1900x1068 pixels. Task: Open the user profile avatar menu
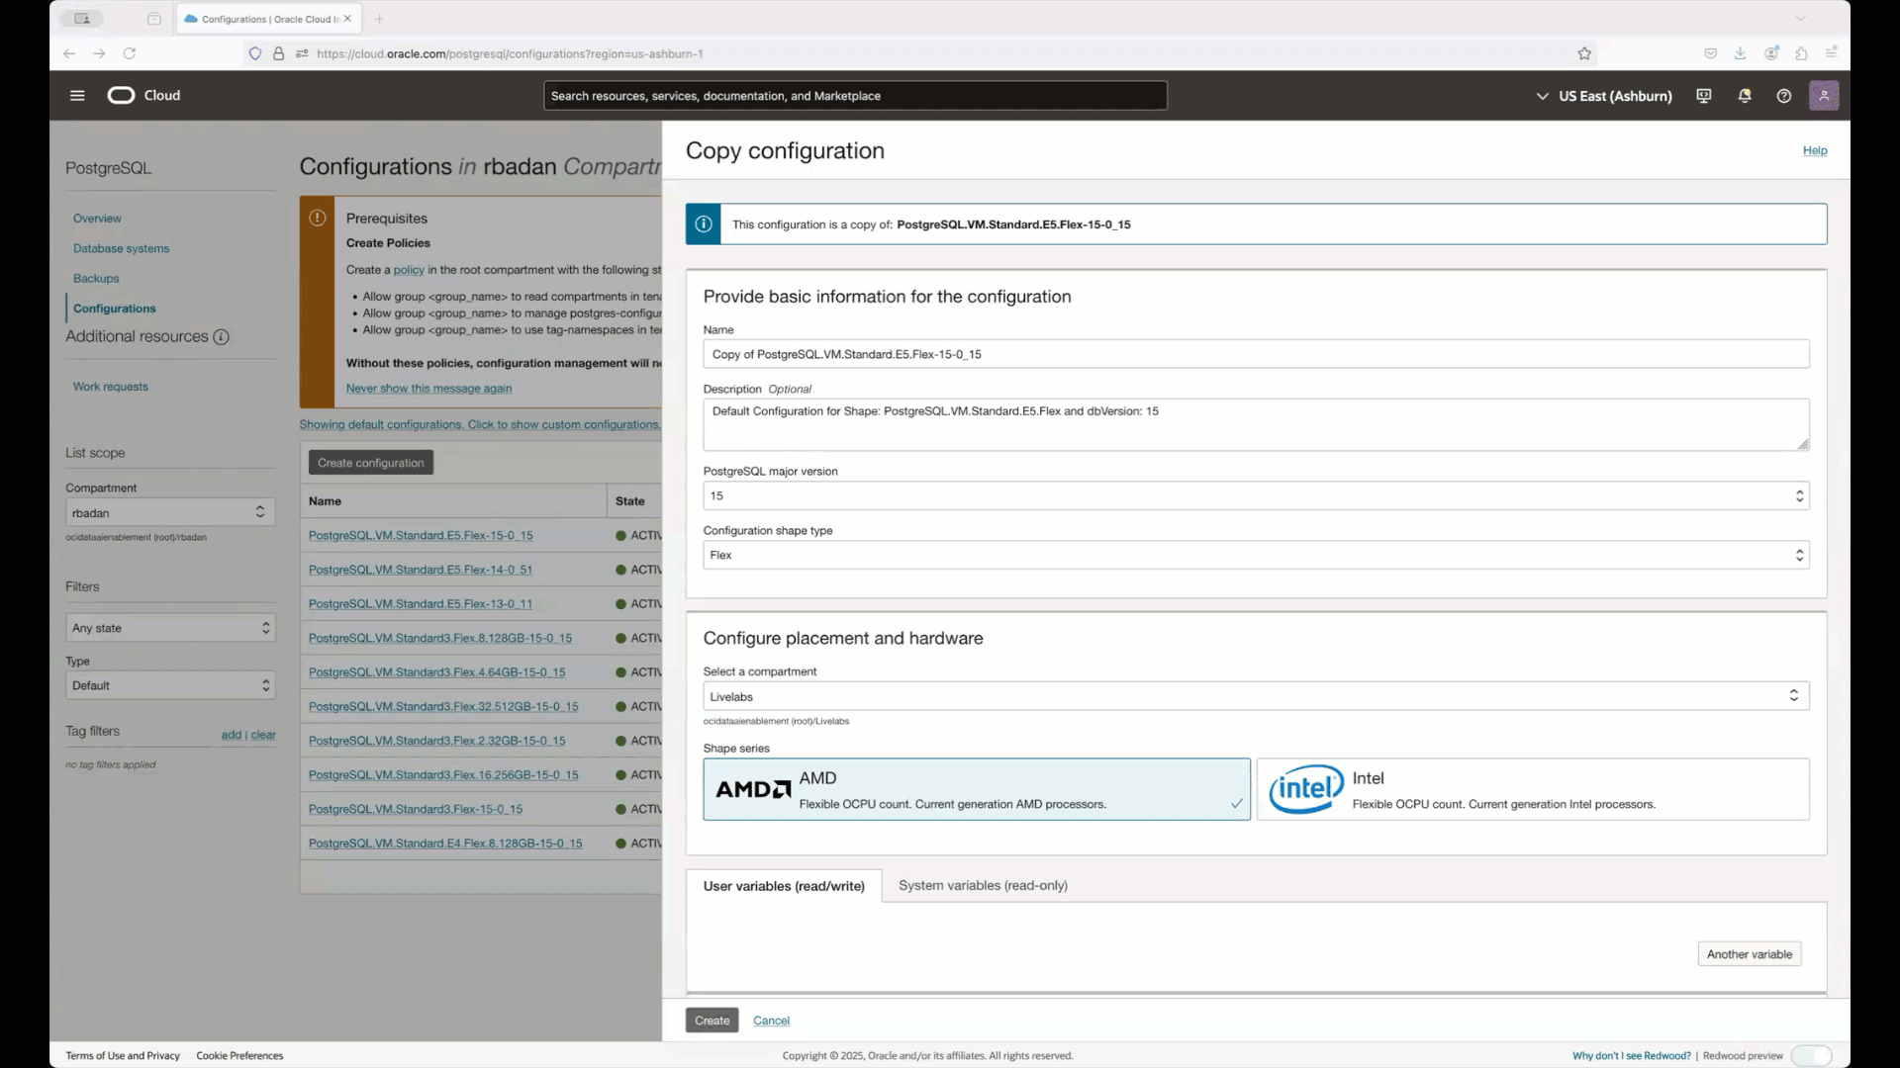[1825, 95]
